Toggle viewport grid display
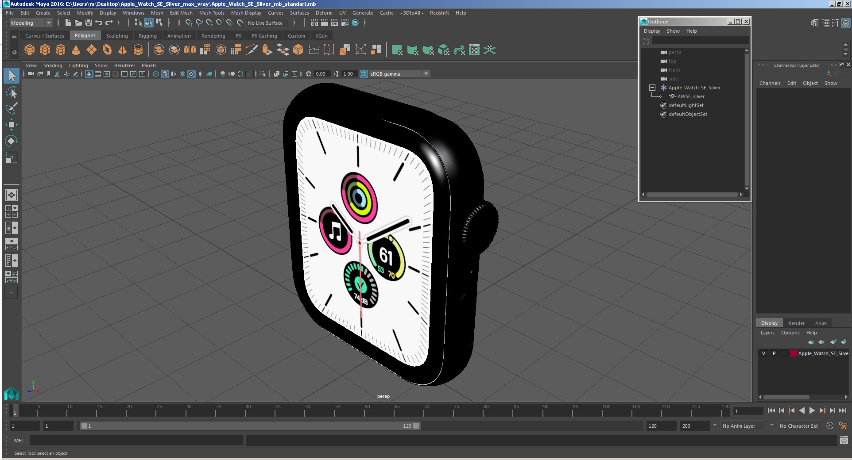This screenshot has height=460, width=852. pos(89,74)
